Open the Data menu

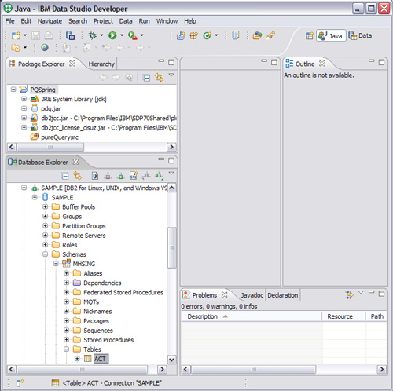coord(126,21)
